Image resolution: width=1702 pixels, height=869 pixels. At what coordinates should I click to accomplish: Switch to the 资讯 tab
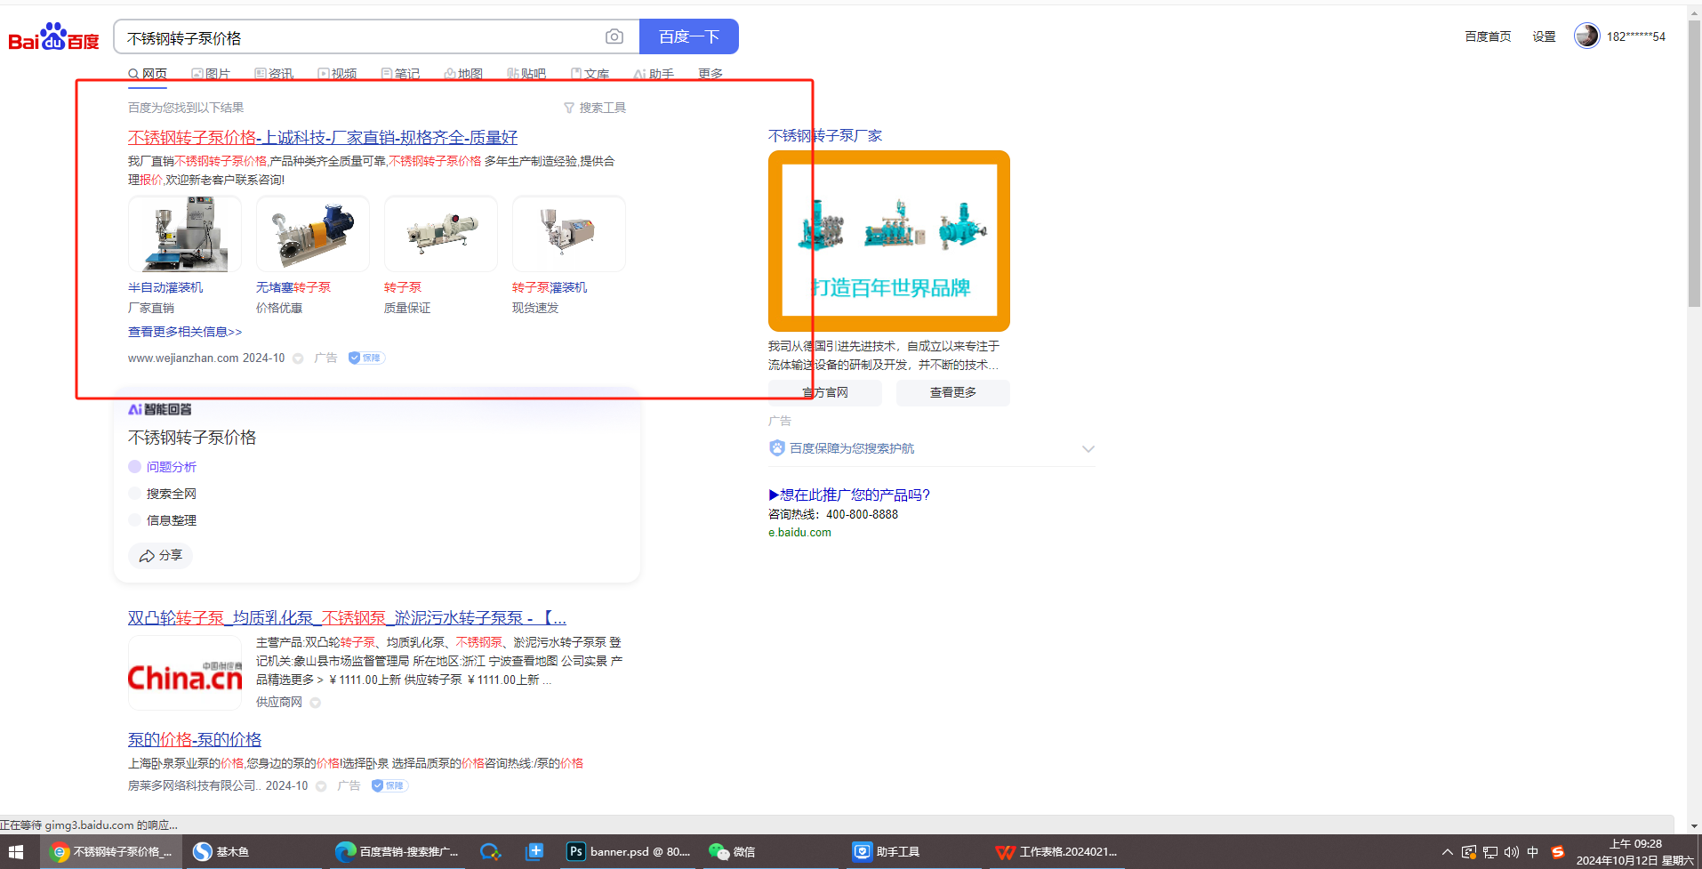(x=274, y=74)
